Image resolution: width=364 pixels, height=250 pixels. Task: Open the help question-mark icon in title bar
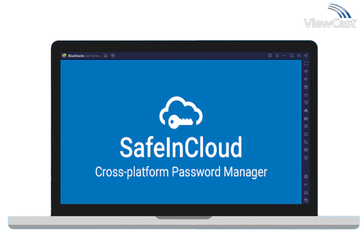click(x=270, y=56)
